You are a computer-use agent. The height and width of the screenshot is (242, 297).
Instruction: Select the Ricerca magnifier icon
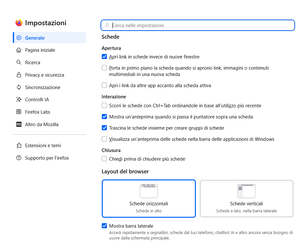tap(19, 62)
